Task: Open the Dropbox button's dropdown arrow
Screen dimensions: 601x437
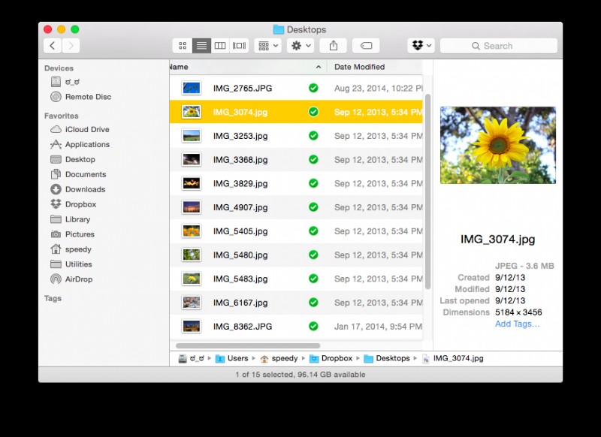Action: click(x=430, y=45)
